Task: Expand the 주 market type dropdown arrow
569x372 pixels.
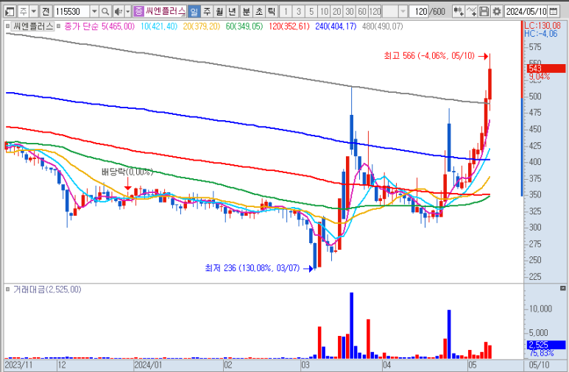Action: (34, 12)
